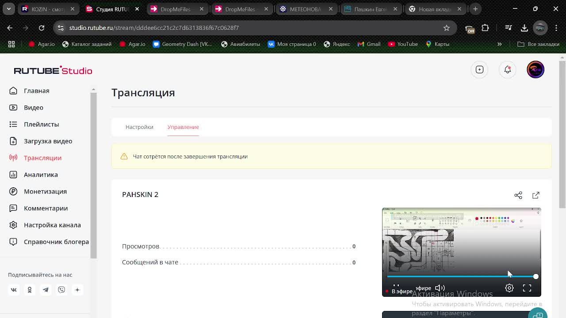Image resolution: width=566 pixels, height=318 pixels.
Task: Open the Комментарии section
Action: point(38,208)
